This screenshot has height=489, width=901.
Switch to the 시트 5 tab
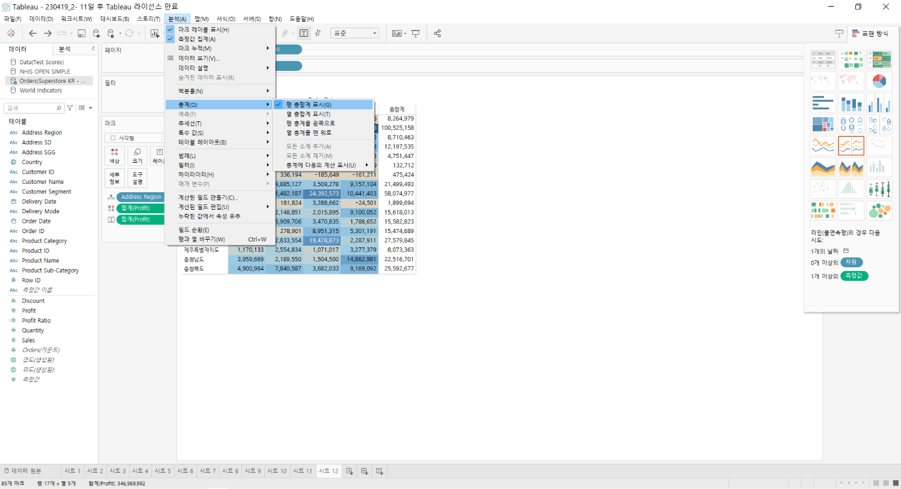[x=162, y=471]
